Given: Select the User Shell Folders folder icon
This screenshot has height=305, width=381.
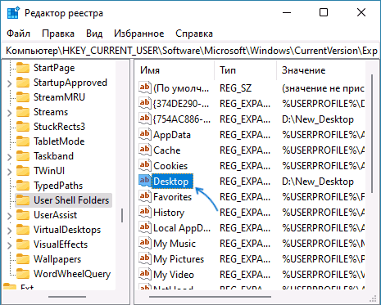Looking at the screenshot, I should [23, 200].
